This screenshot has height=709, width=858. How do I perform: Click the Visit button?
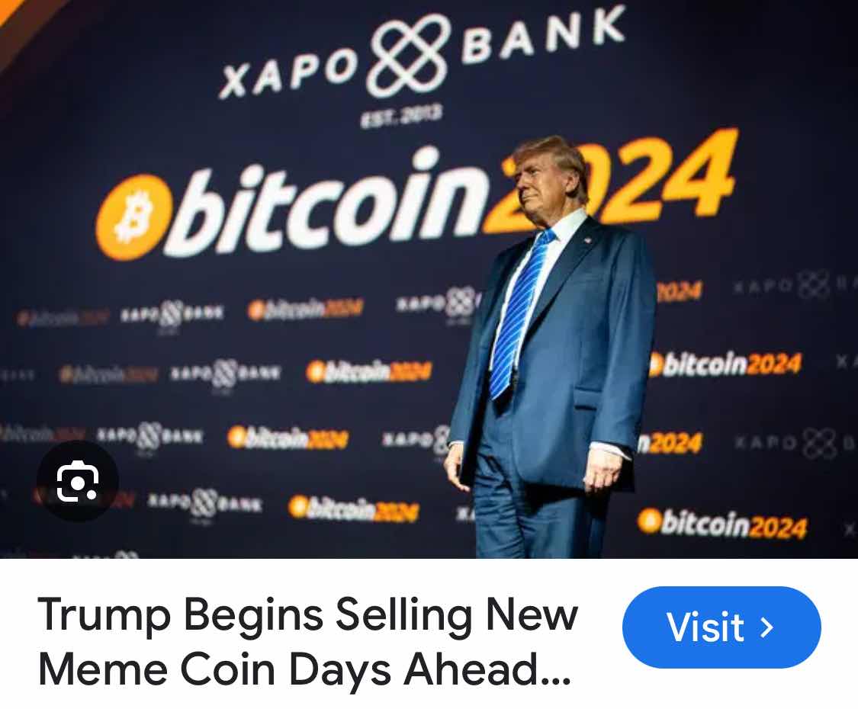(x=721, y=627)
